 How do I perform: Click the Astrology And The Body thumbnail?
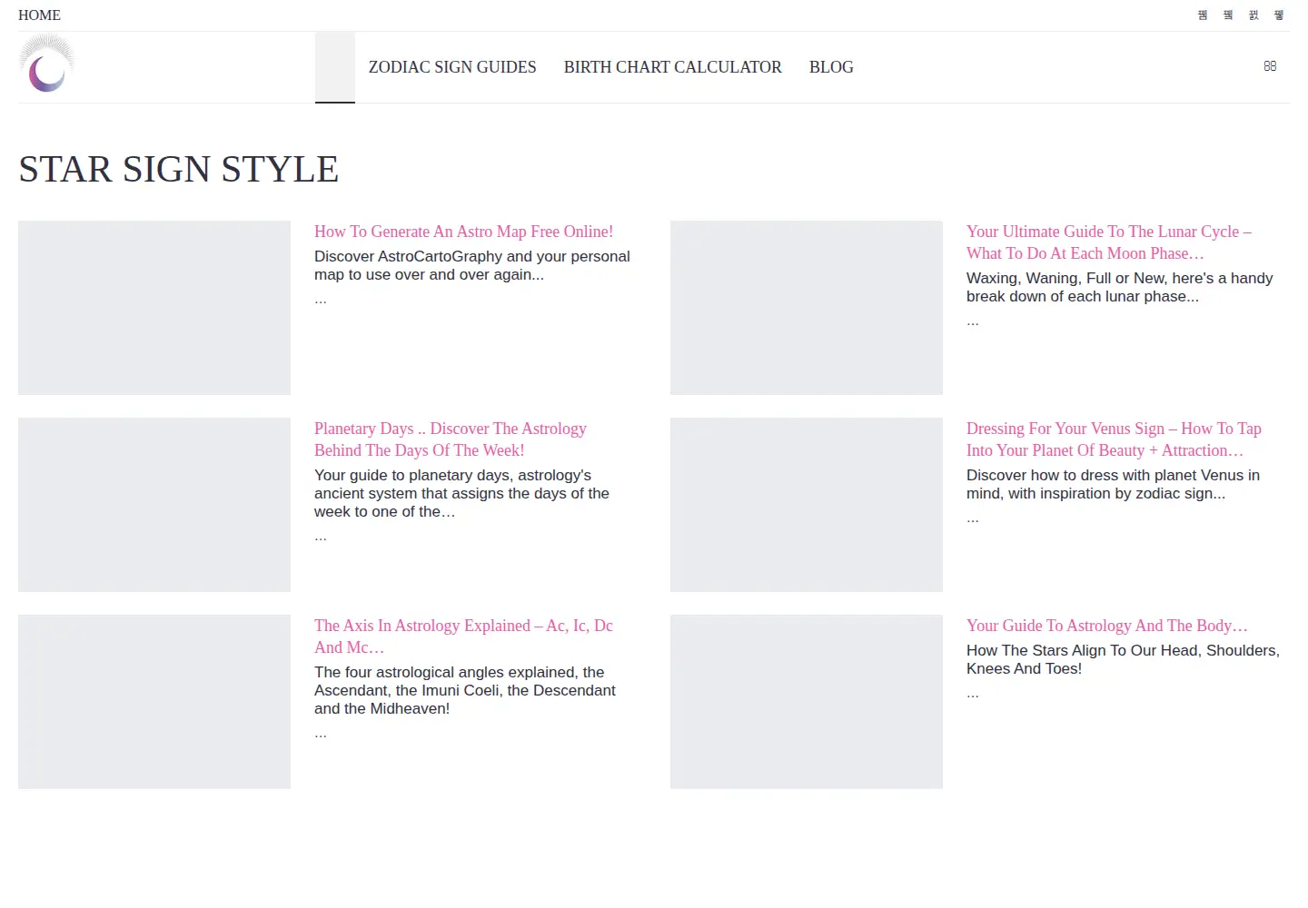pyautogui.click(x=807, y=702)
